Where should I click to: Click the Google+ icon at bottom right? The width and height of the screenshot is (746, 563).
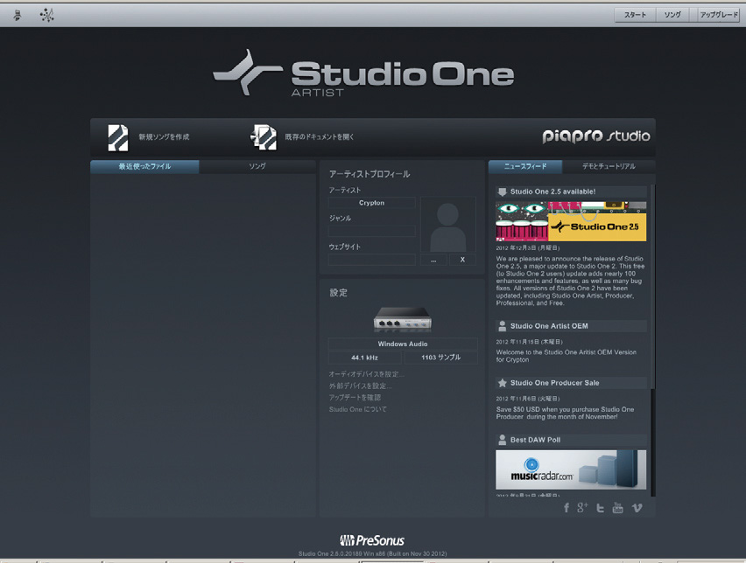583,507
